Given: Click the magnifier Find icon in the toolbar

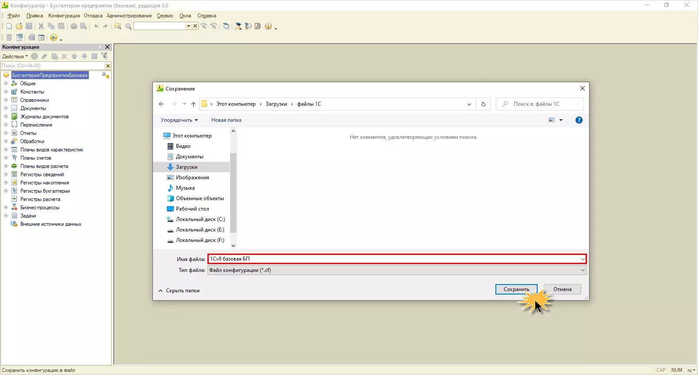Looking at the screenshot, I should coord(128,26).
